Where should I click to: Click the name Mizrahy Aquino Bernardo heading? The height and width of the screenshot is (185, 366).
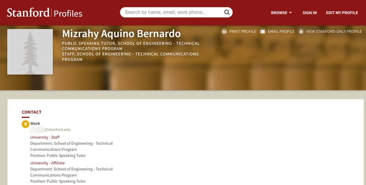click(121, 34)
